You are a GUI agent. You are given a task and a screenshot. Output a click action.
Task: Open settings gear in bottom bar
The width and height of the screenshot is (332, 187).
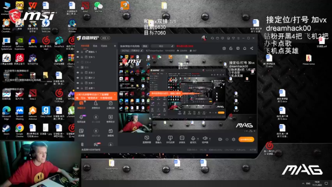point(234,139)
